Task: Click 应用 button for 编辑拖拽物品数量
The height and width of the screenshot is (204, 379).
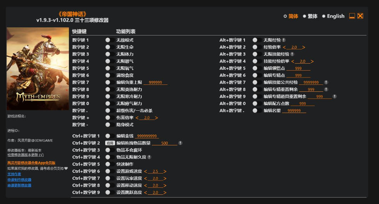Action: coord(110,143)
